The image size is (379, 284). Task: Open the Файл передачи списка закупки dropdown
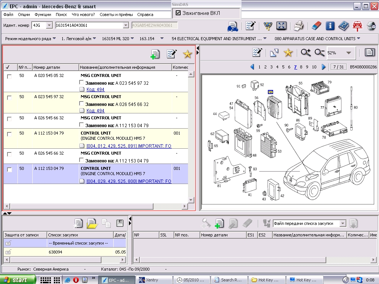(x=343, y=223)
